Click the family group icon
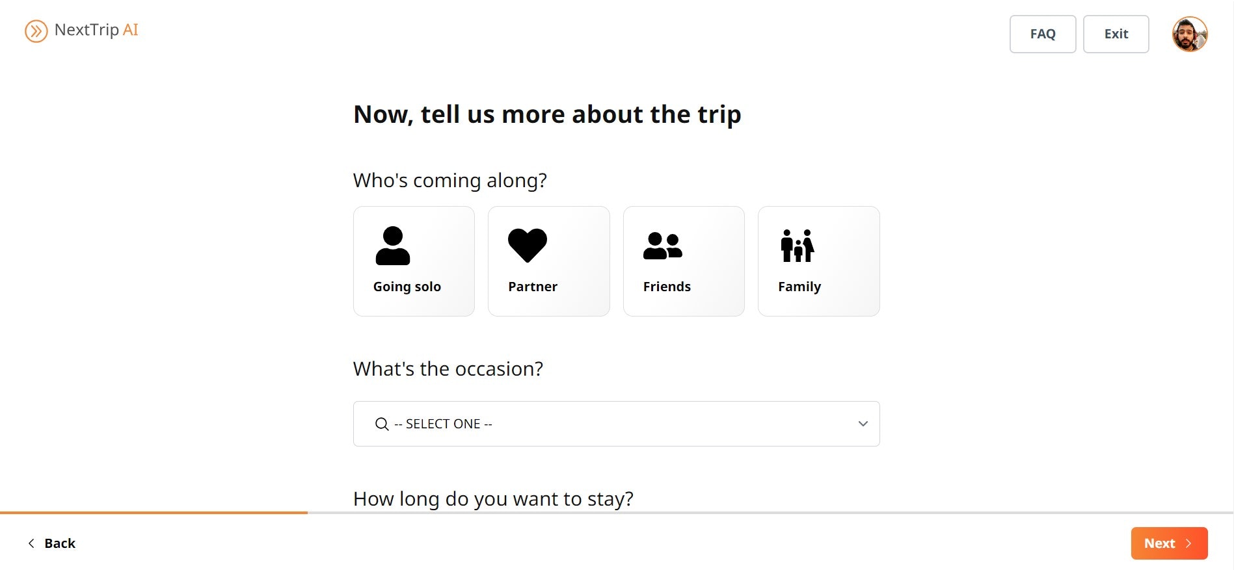Image resolution: width=1234 pixels, height=570 pixels. point(798,246)
